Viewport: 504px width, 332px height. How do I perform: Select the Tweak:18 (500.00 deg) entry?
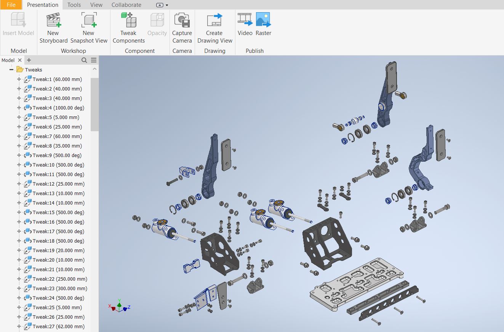59,241
